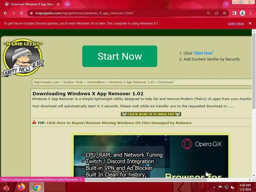Image resolution: width=256 pixels, height=192 pixels.
Task: Open the Windows Start button
Action: pos(6,187)
